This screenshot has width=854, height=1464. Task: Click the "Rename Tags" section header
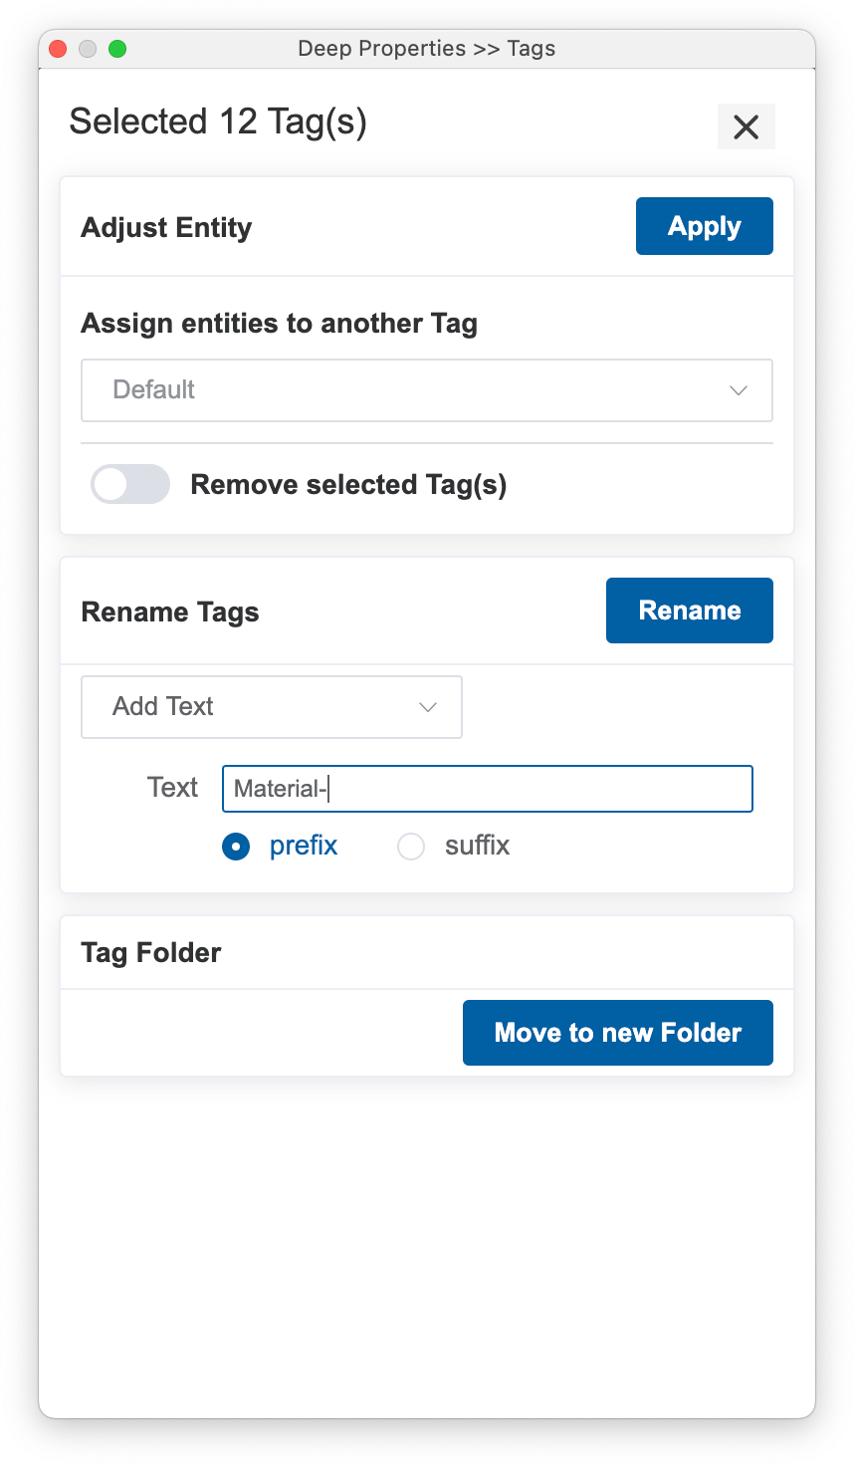170,611
